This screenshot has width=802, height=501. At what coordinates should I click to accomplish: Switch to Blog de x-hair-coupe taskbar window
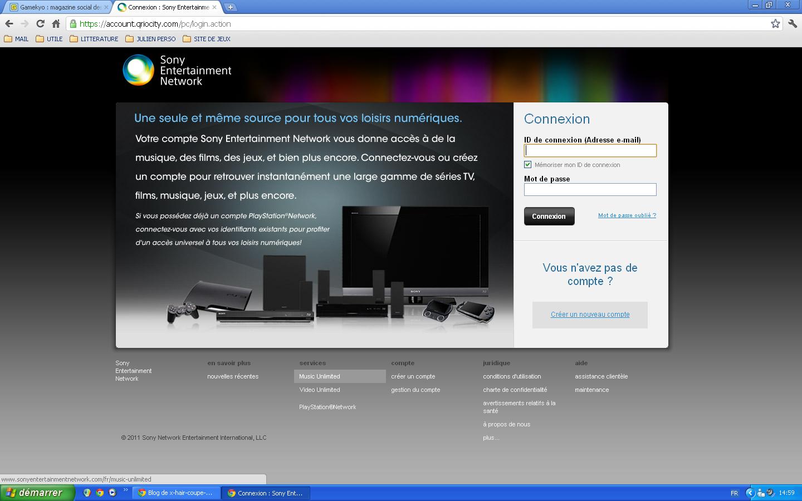coord(176,493)
